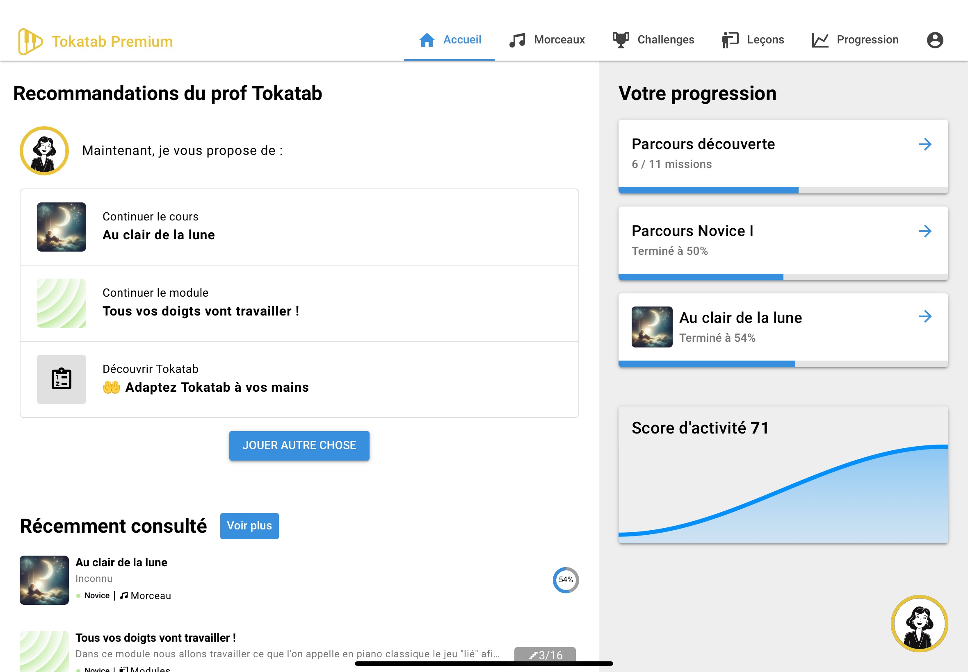Click the home icon in navigation
This screenshot has height=672, width=968.
(x=427, y=40)
